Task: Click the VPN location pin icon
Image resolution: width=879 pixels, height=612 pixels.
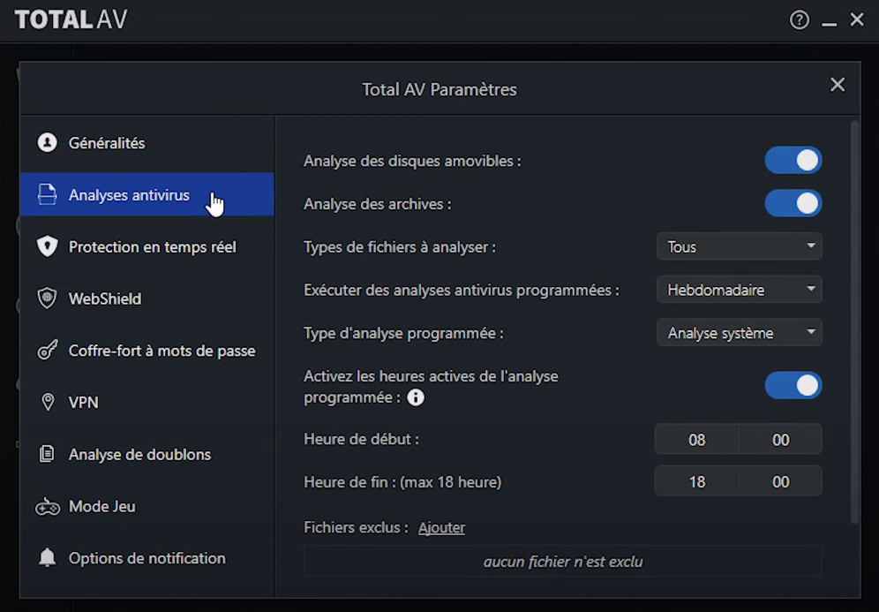Action: (48, 402)
